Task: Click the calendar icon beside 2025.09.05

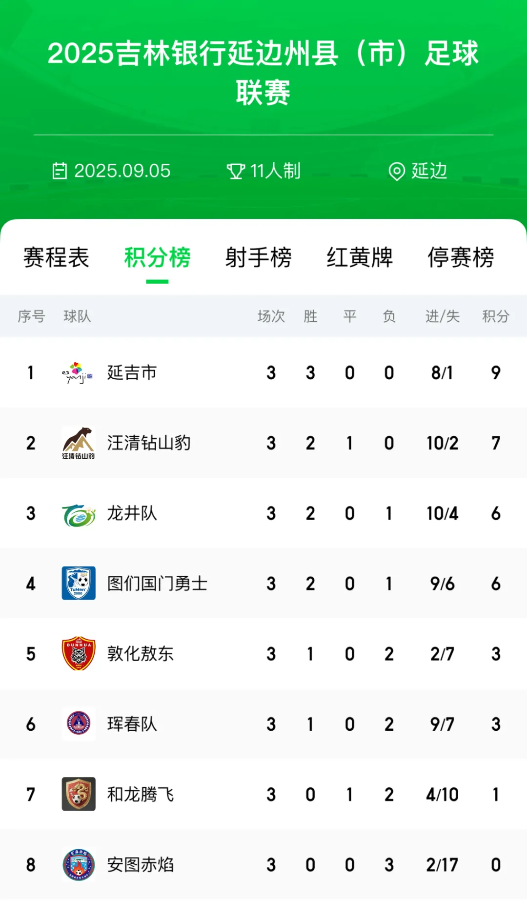Action: click(60, 171)
